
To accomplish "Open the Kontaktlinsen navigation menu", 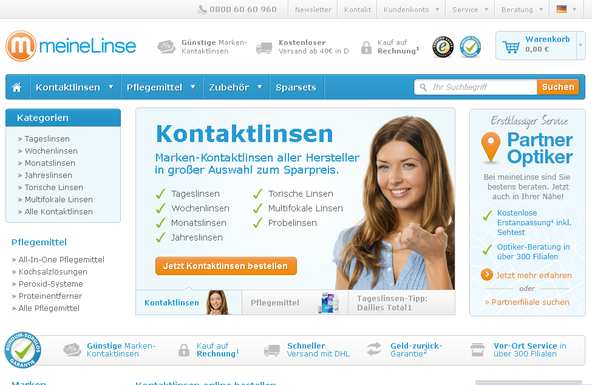I will [x=75, y=87].
